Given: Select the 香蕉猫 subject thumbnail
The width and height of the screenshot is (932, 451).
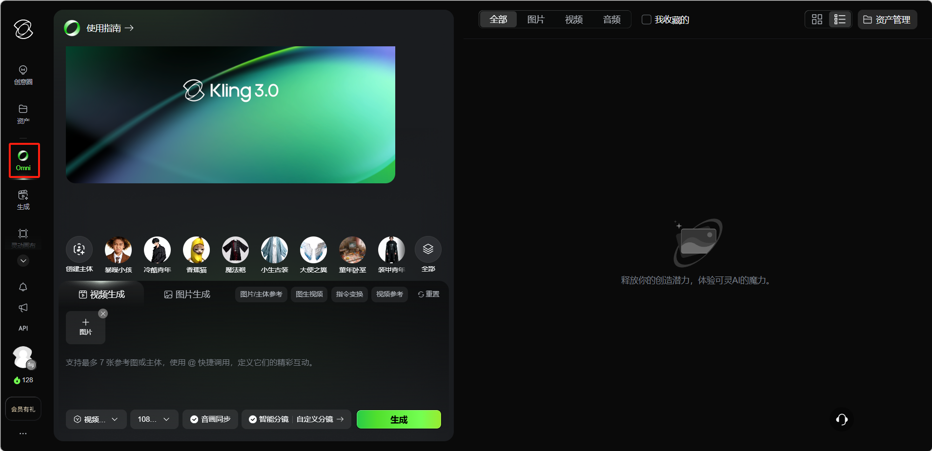Looking at the screenshot, I should tap(196, 250).
